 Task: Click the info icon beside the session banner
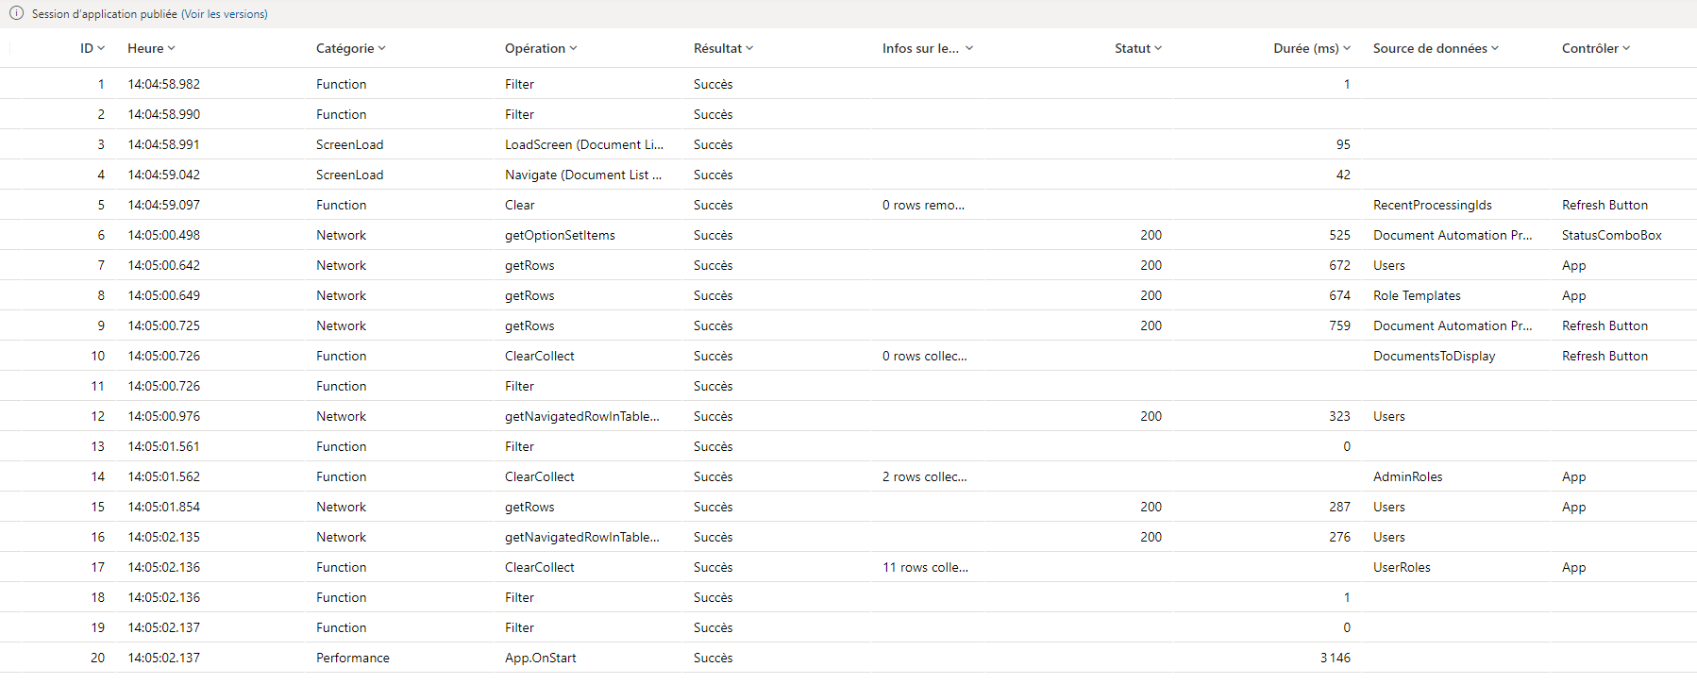16,13
